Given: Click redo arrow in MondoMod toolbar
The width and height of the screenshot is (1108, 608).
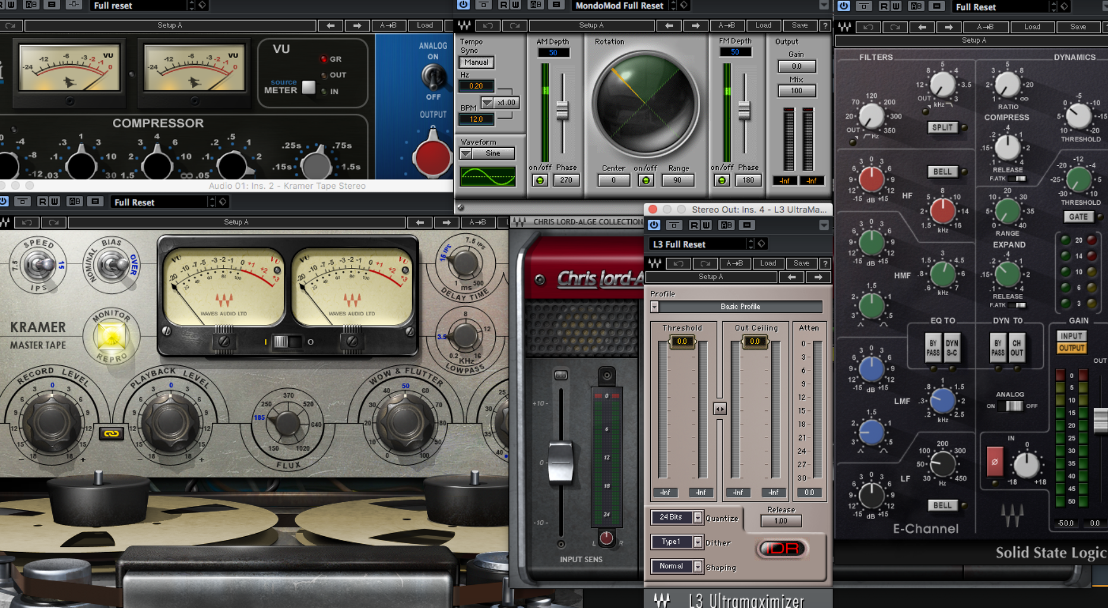Looking at the screenshot, I should [x=515, y=26].
